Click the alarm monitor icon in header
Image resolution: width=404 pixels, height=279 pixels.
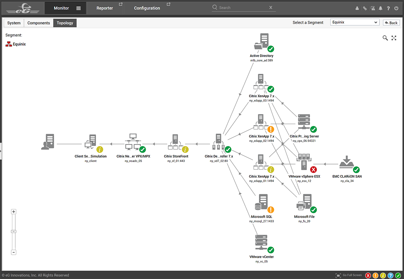pyautogui.click(x=373, y=8)
